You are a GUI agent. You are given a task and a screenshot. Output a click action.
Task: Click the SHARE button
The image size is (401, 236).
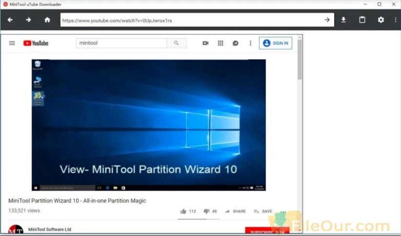(235, 211)
